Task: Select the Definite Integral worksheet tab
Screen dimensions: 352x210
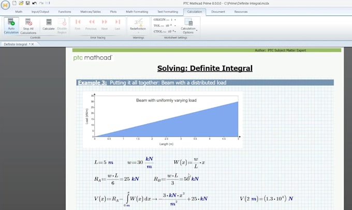Action: pyautogui.click(x=16, y=44)
